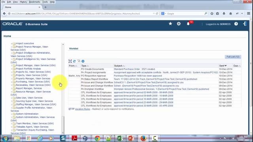Refresh the Worklist table
This screenshot has width=253, height=142.
point(74,61)
